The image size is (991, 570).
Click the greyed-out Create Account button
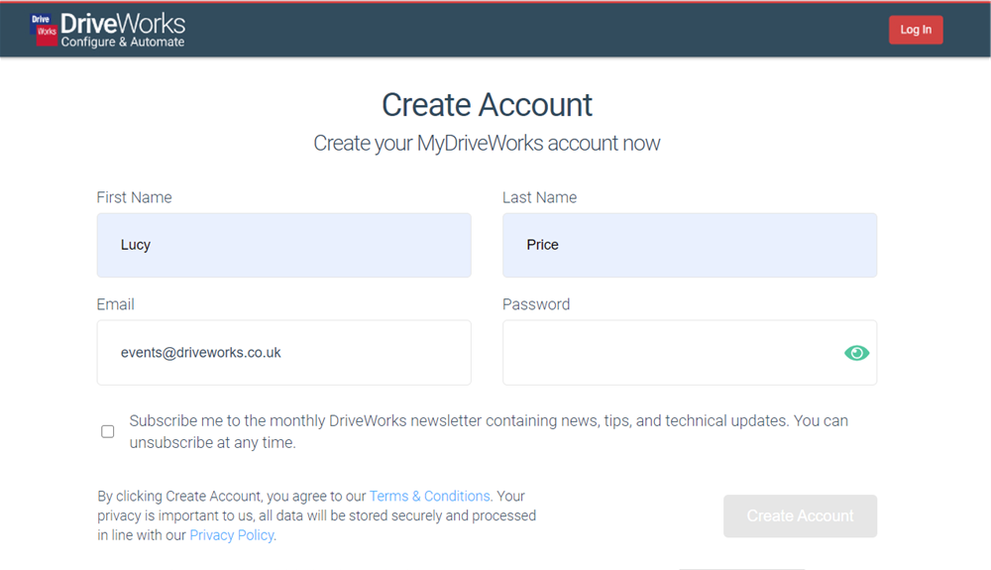coord(800,516)
